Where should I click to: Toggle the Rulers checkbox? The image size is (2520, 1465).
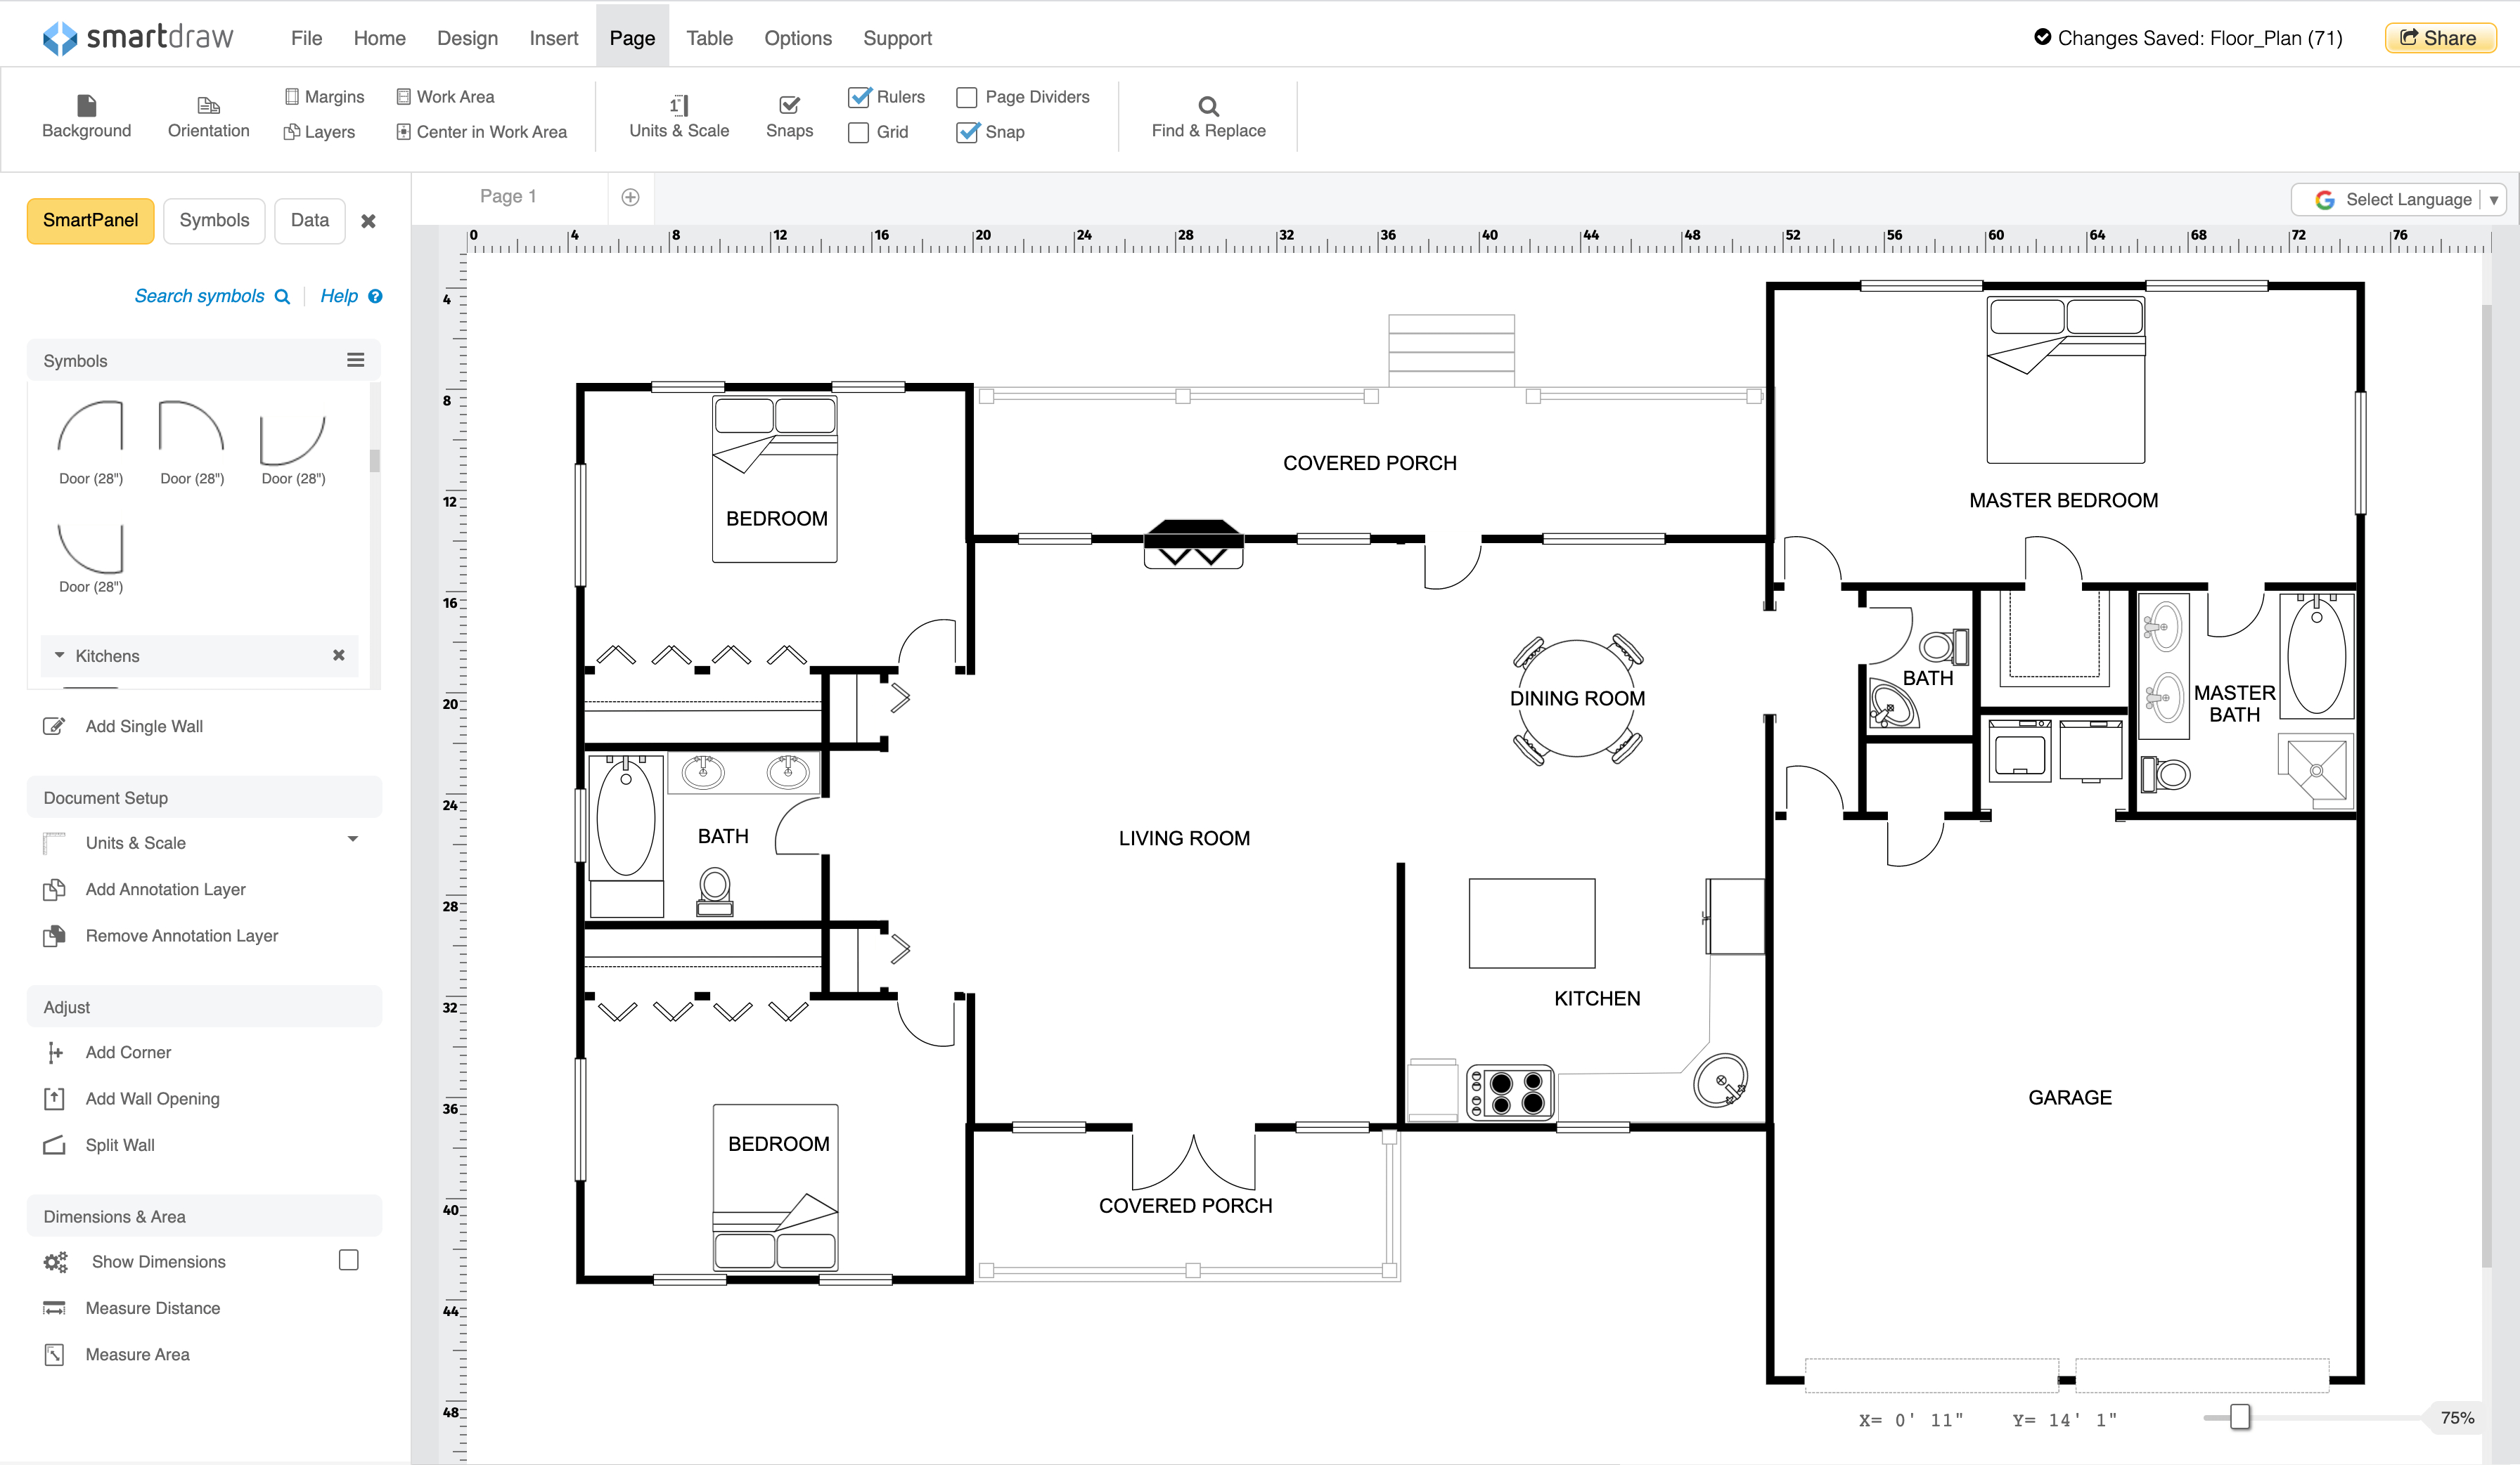[x=862, y=96]
